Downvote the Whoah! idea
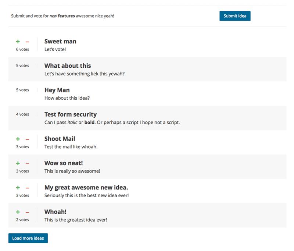The height and width of the screenshot is (251, 294). pos(27,212)
